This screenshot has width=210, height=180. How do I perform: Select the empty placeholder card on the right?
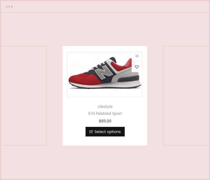pos(186,96)
